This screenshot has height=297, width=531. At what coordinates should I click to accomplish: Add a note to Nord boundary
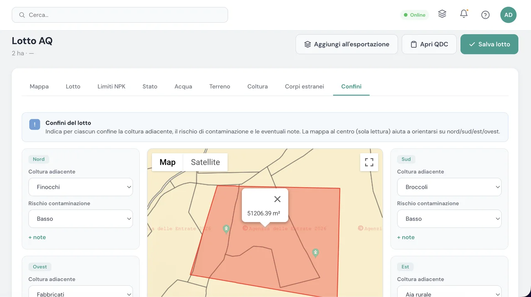(x=37, y=237)
